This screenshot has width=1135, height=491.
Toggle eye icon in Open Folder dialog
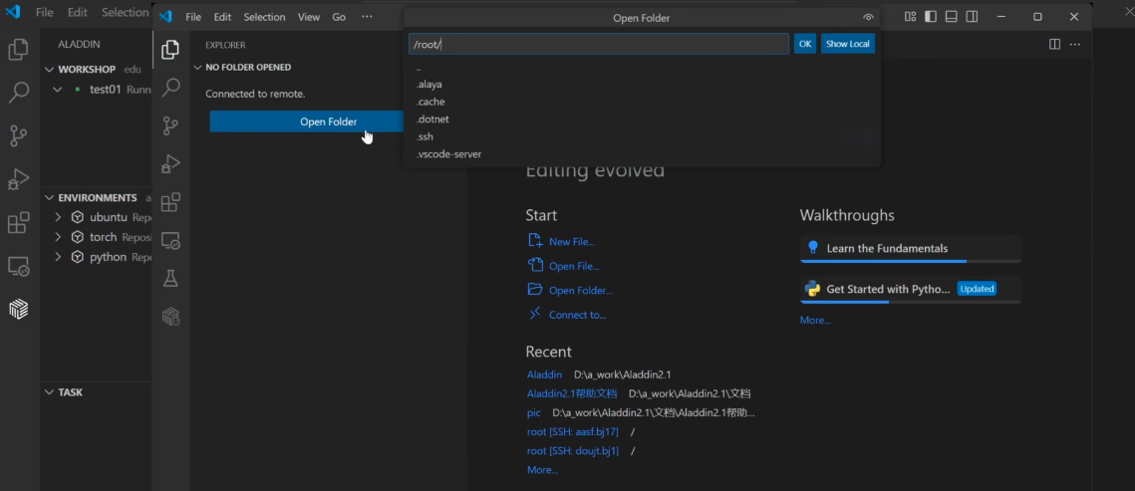[x=869, y=18]
